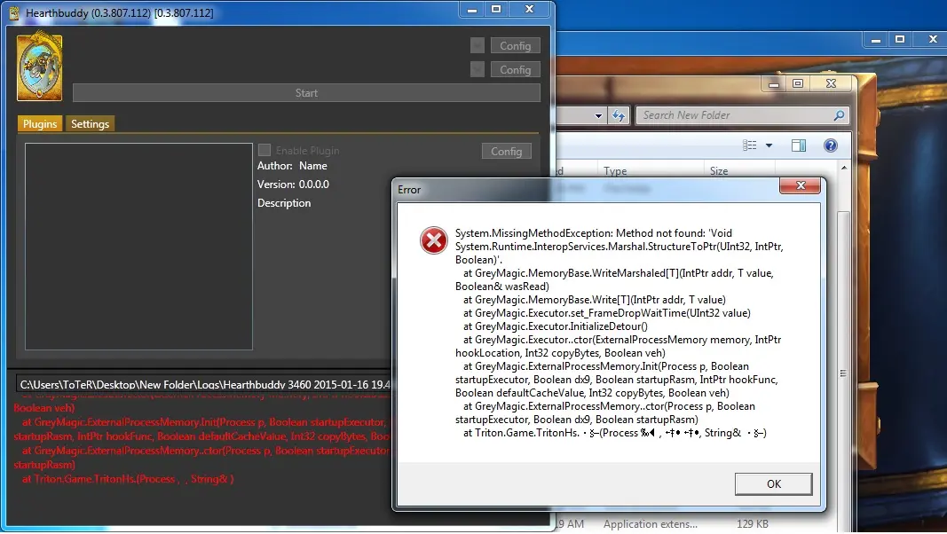Click the Start button in Hearthbuddy
This screenshot has width=947, height=534.
coord(306,93)
